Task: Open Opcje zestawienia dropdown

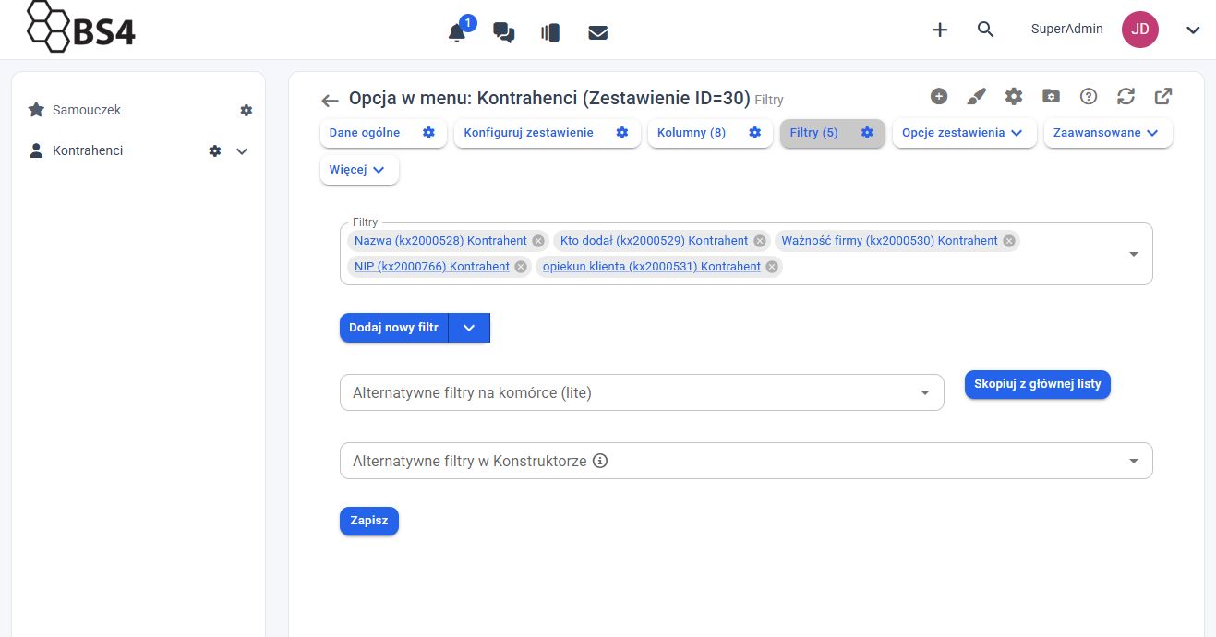Action: point(964,133)
